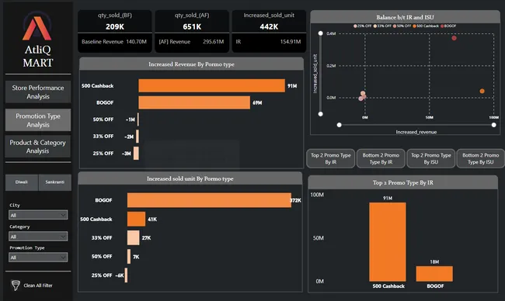Screen dimensions: 505x301
Task: Click the Increased sold unit By Pormo type title
Action: 190,178
